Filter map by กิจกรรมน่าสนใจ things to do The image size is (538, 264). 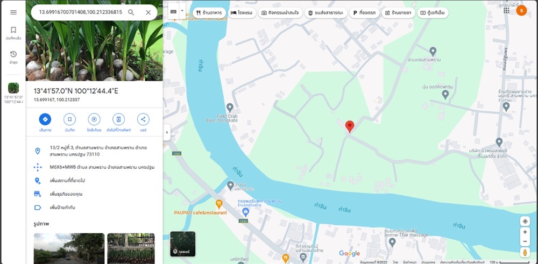280,13
